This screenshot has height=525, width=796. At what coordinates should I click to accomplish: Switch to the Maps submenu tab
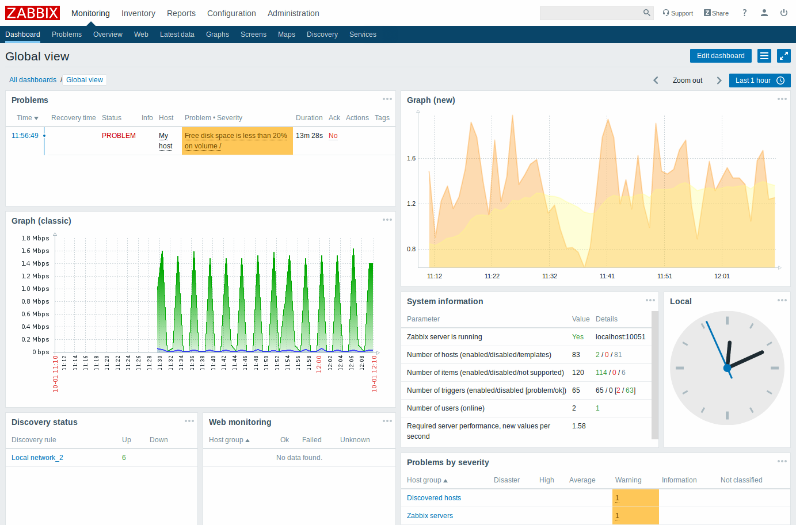pyautogui.click(x=287, y=35)
